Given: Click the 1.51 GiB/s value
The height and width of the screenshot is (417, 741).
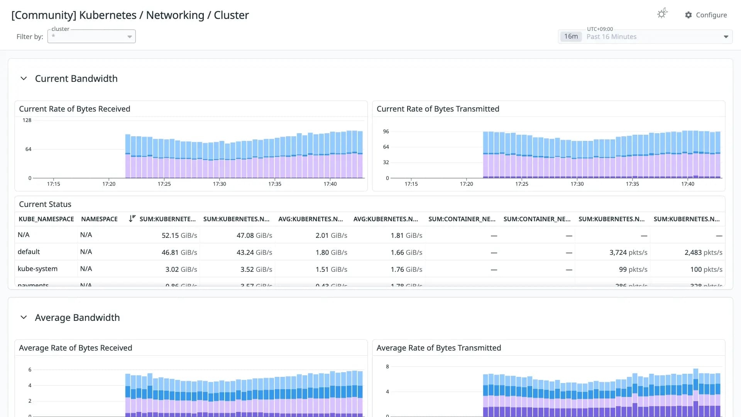Looking at the screenshot, I should pyautogui.click(x=332, y=269).
